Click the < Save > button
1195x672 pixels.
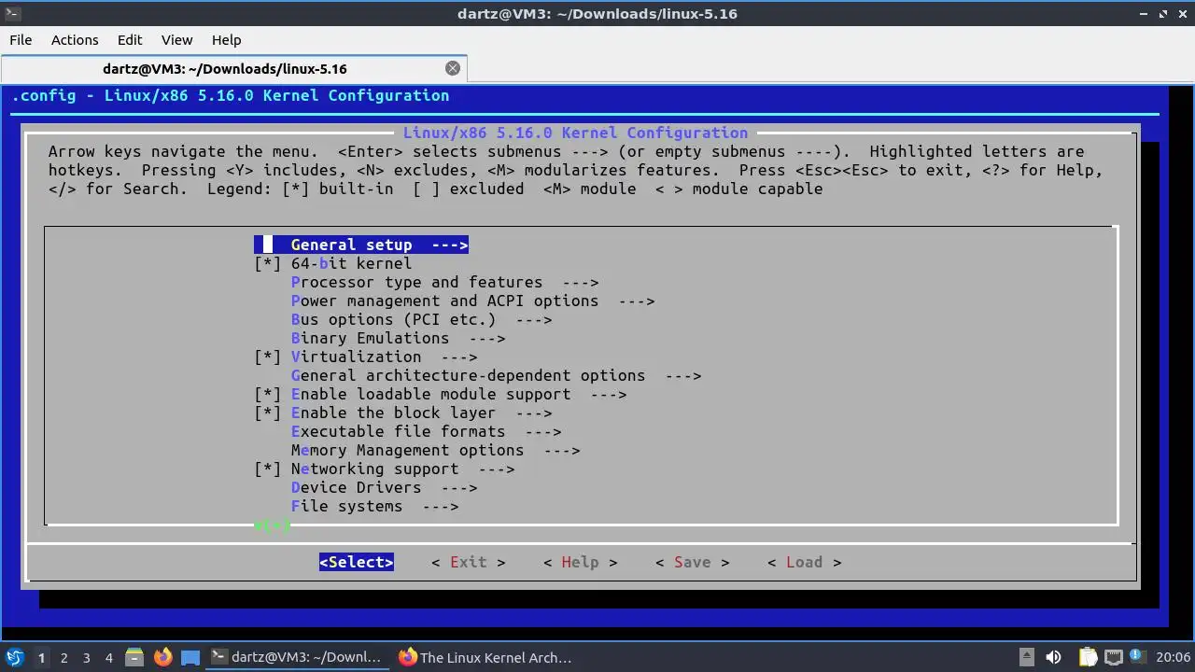pyautogui.click(x=693, y=562)
